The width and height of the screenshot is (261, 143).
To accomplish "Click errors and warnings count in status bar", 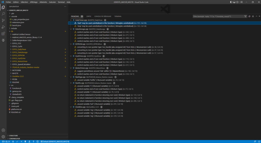I will (x=6, y=141).
